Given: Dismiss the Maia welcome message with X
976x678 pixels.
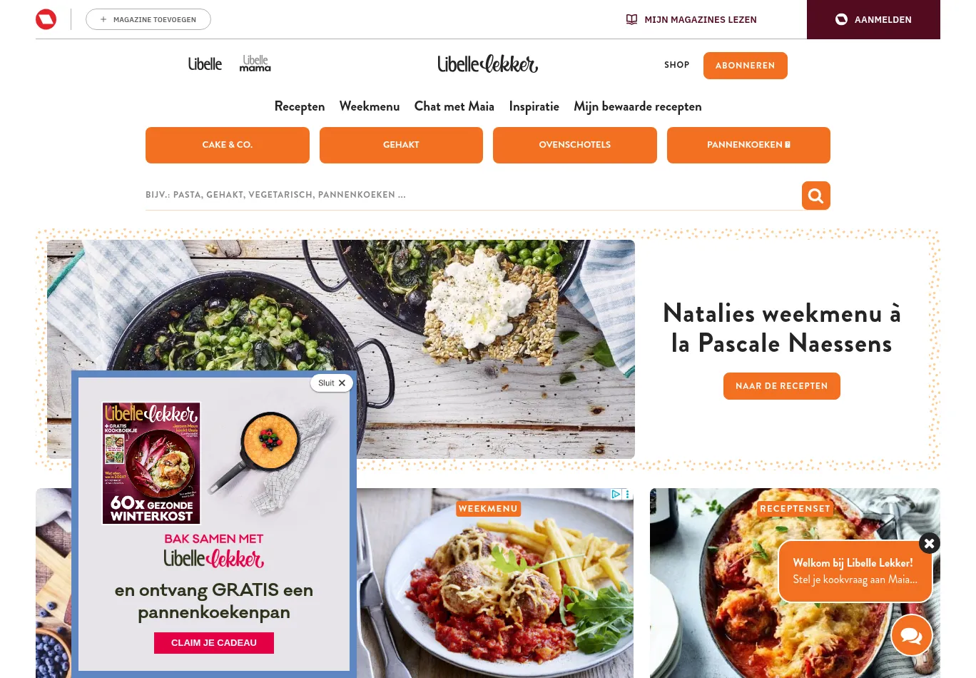Looking at the screenshot, I should point(929,543).
